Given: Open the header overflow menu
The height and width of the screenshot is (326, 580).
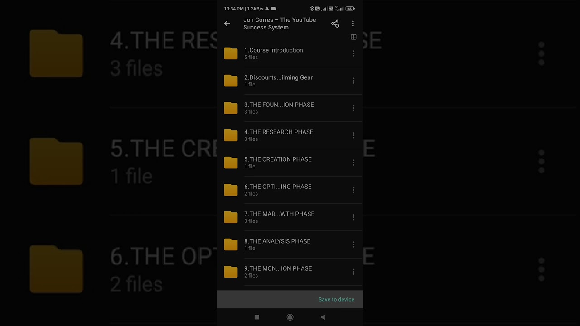Looking at the screenshot, I should (353, 24).
